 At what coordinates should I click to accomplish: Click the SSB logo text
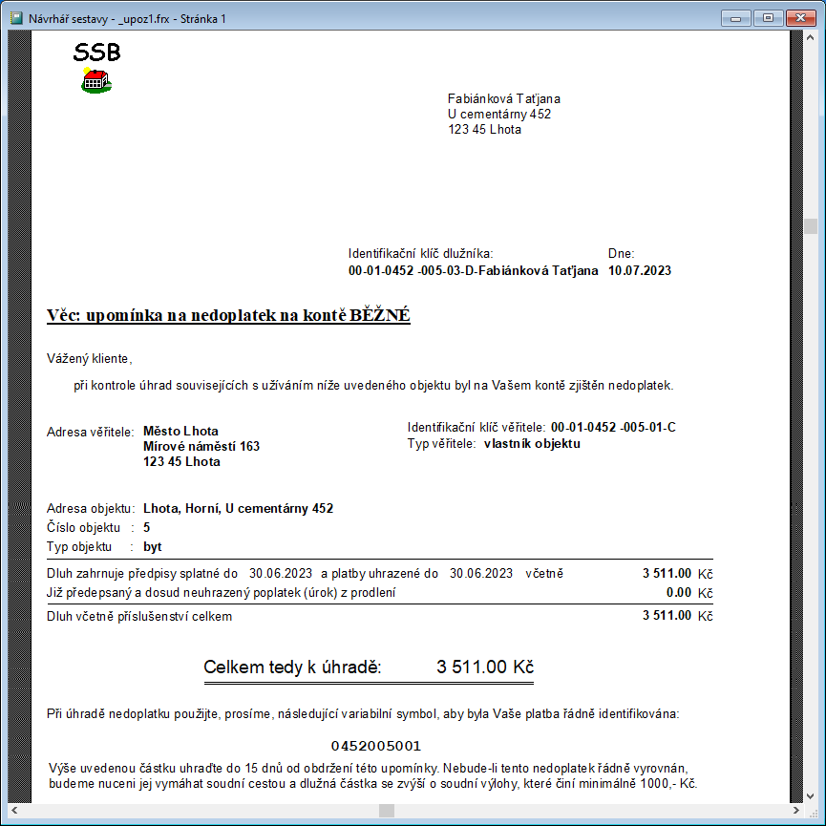pyautogui.click(x=96, y=53)
